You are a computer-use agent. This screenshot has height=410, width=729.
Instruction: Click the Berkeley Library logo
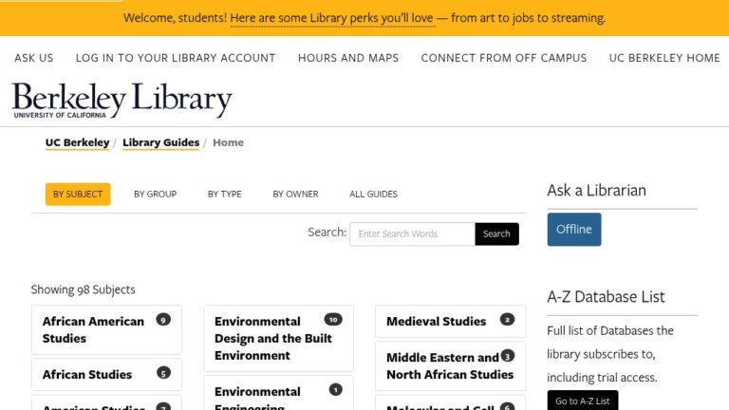(x=121, y=100)
